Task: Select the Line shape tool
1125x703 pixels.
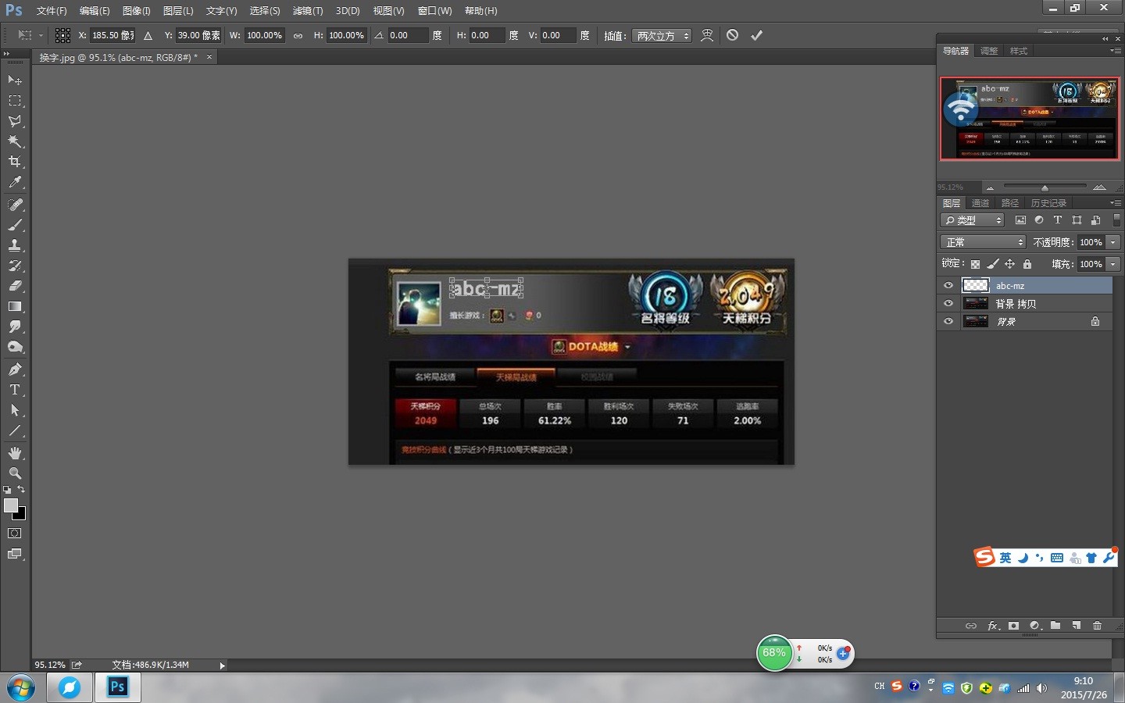Action: coord(15,430)
